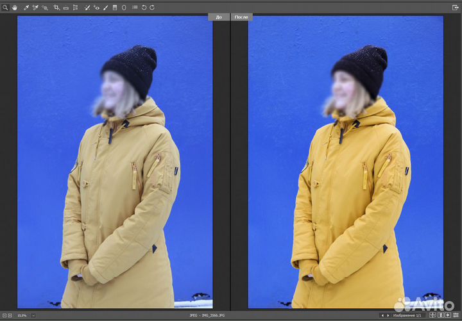Select the Adjustment Brush tool
The height and width of the screenshot is (321, 462).
tap(106, 8)
